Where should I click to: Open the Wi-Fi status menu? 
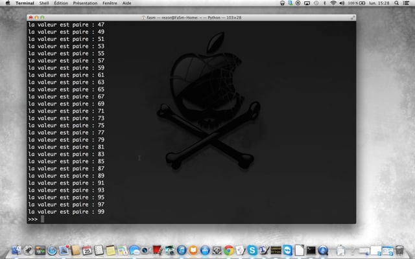[x=333, y=3]
